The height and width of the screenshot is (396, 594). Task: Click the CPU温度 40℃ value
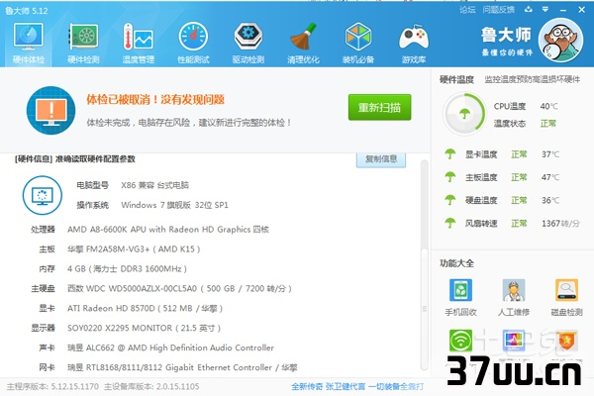pyautogui.click(x=548, y=106)
